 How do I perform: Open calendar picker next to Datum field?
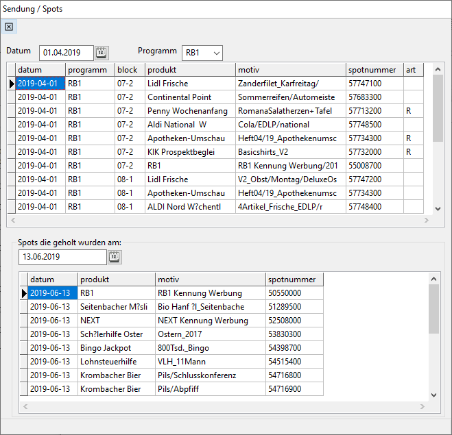tap(102, 53)
